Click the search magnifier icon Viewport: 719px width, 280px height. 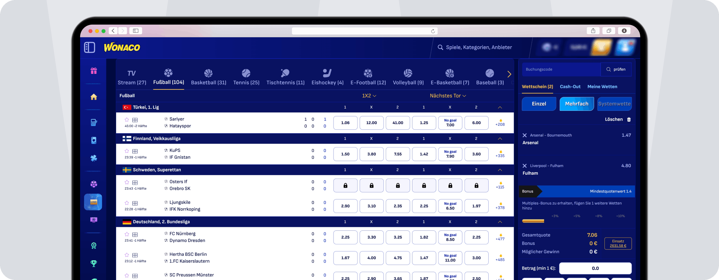click(440, 47)
